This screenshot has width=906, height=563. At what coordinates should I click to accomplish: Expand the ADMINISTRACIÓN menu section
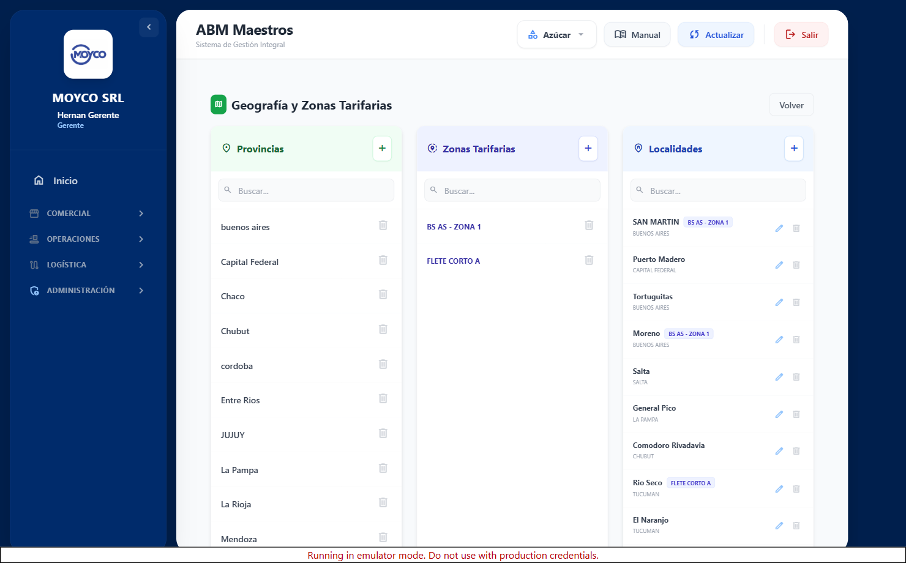click(x=88, y=290)
